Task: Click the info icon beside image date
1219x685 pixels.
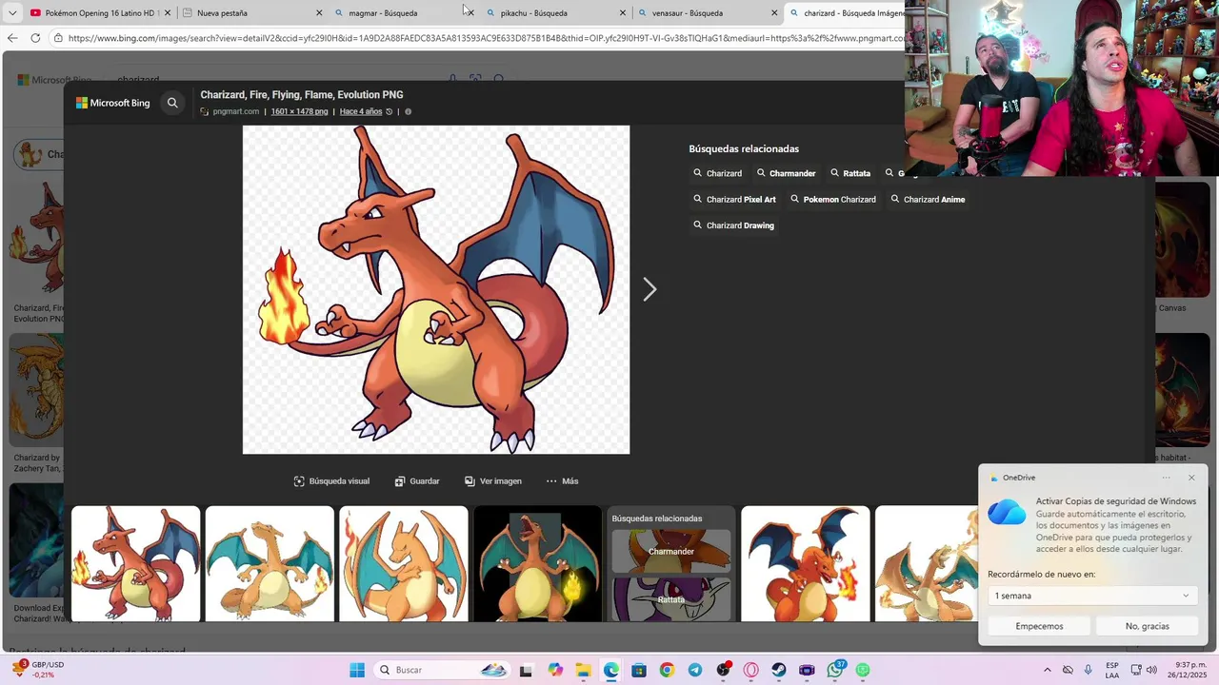Action: (x=408, y=111)
